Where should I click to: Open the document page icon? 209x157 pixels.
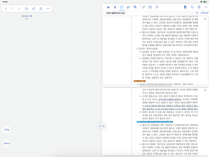point(185,7)
